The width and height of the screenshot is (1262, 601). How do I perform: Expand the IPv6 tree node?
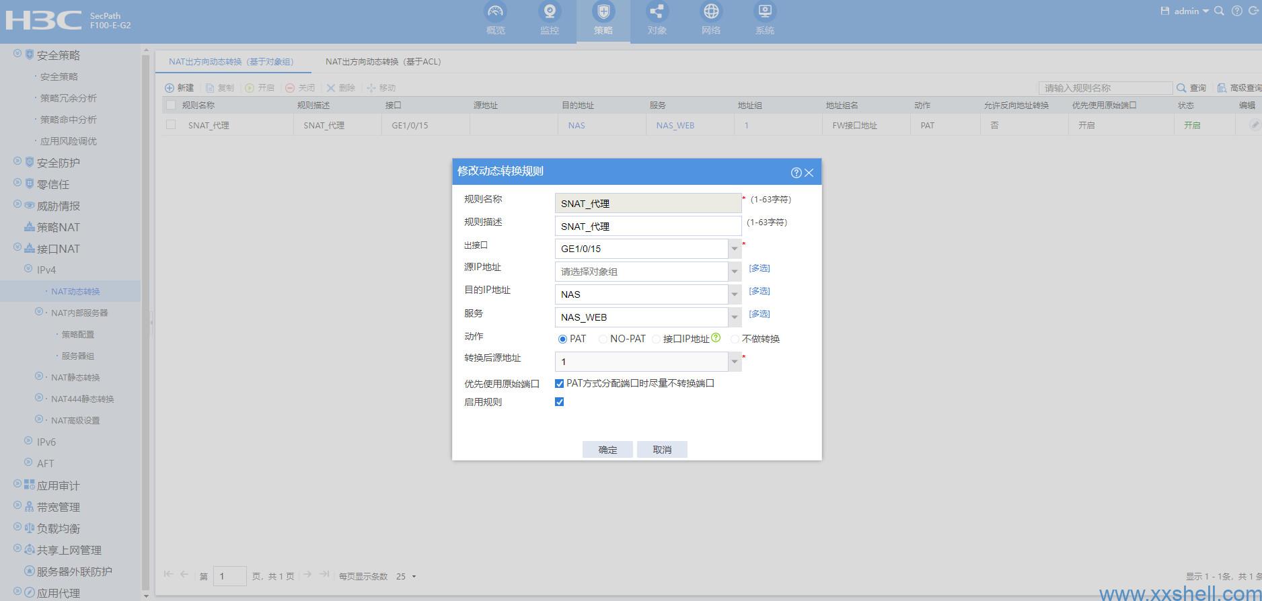click(28, 440)
